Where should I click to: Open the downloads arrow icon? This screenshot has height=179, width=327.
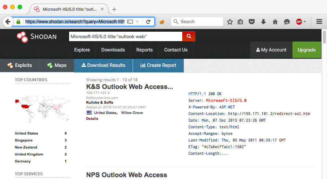[263, 22]
